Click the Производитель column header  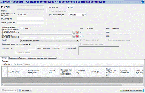tap(67, 72)
